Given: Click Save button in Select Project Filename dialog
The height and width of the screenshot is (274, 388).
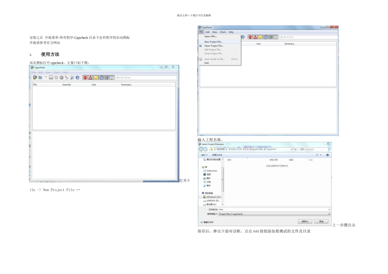Looking at the screenshot, I should pos(305,222).
